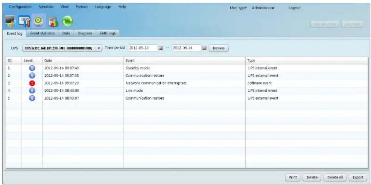Click the date '2012-09-14 09:07:40'
The width and height of the screenshot is (371, 185).
pos(62,68)
